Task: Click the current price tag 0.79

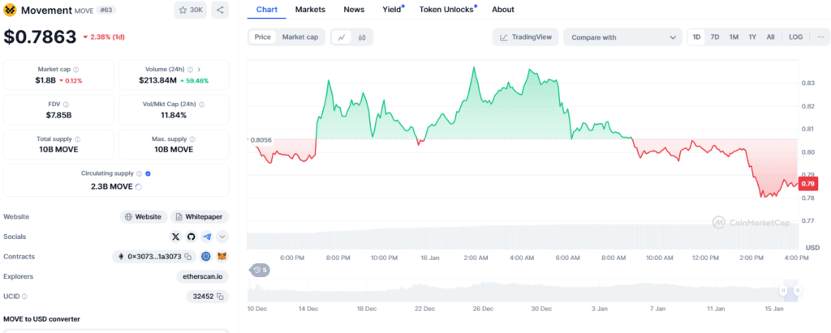Action: click(x=808, y=184)
